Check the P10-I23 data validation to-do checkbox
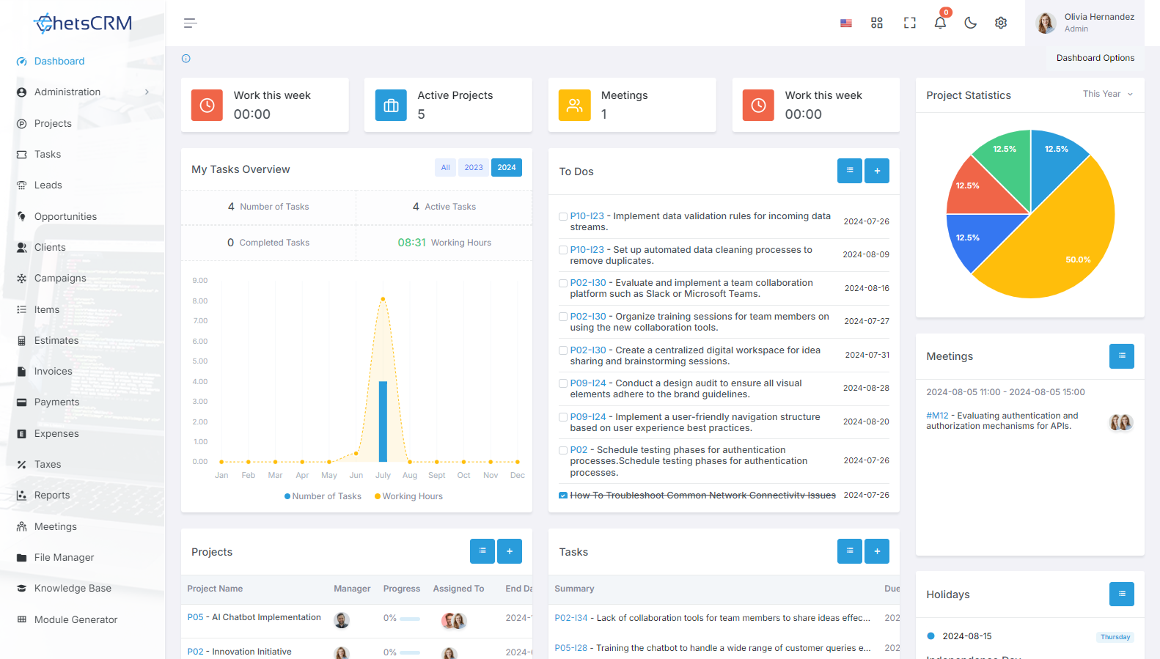Image resolution: width=1160 pixels, height=659 pixels. tap(563, 216)
